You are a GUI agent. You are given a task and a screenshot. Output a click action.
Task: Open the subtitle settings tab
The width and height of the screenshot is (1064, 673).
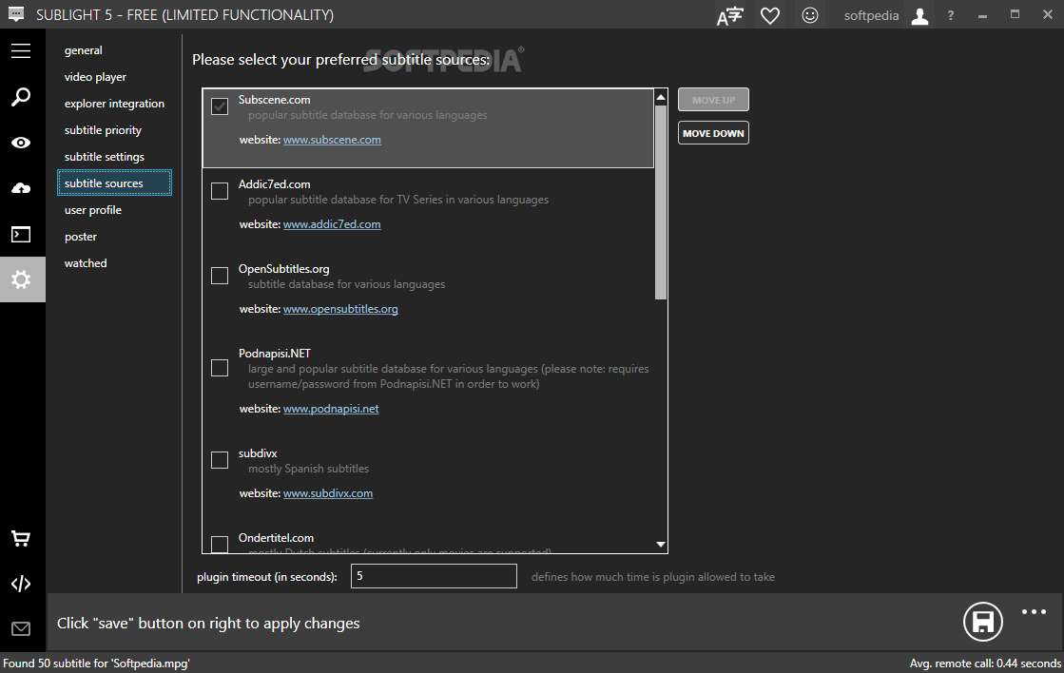point(105,157)
